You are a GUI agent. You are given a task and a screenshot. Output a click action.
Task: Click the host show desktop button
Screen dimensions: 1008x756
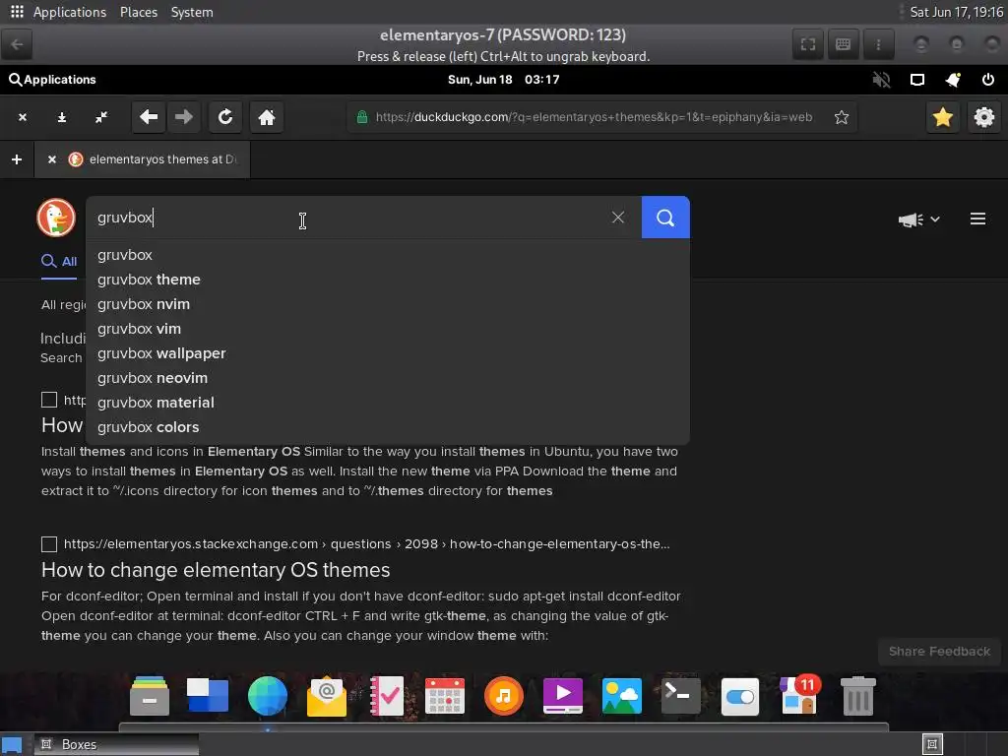coord(12,744)
